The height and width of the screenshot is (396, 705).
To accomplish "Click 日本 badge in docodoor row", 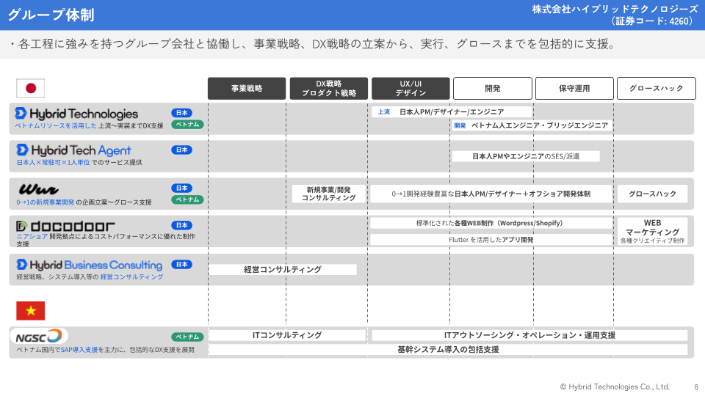I will [x=181, y=225].
